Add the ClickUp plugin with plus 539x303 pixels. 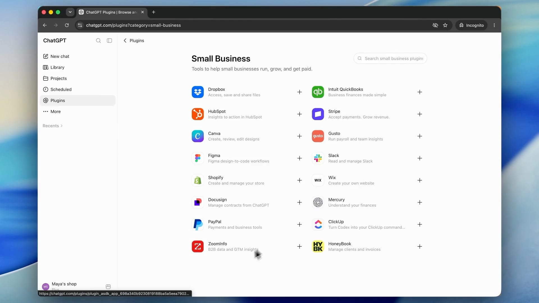[x=420, y=224]
